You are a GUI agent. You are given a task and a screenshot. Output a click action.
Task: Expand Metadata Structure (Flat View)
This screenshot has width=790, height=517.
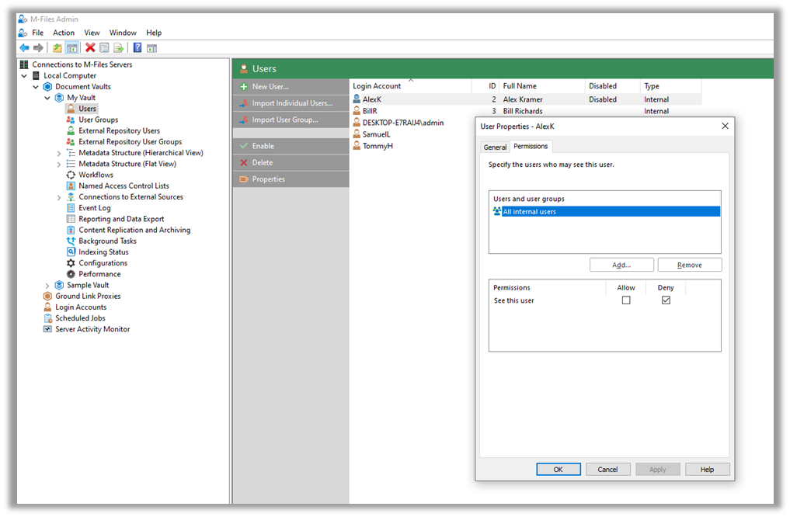click(x=59, y=164)
